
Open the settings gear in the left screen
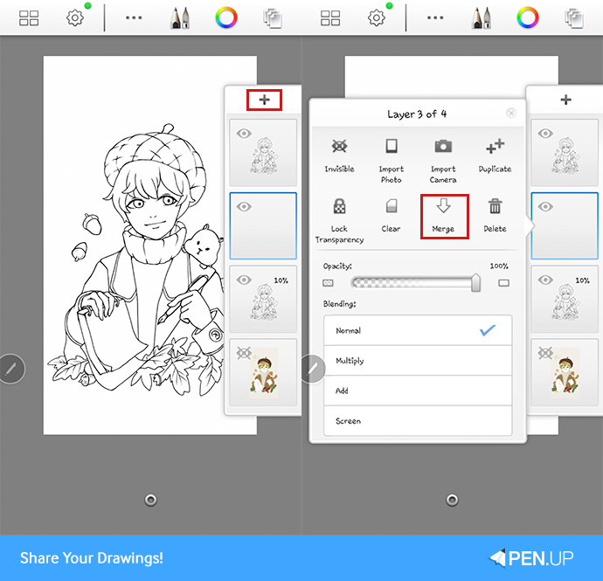tap(75, 17)
